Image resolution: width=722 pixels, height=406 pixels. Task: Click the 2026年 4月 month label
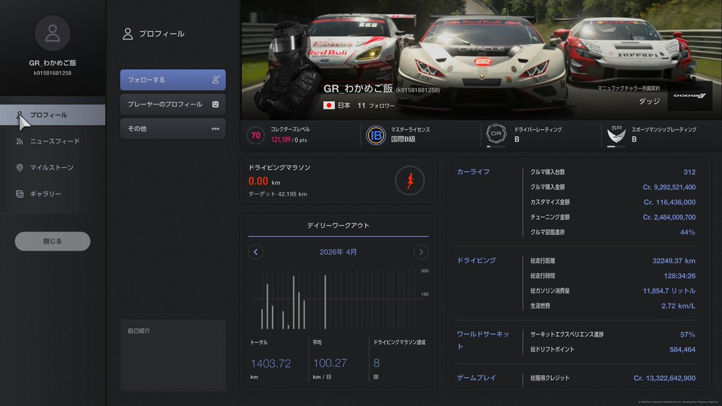tap(338, 252)
